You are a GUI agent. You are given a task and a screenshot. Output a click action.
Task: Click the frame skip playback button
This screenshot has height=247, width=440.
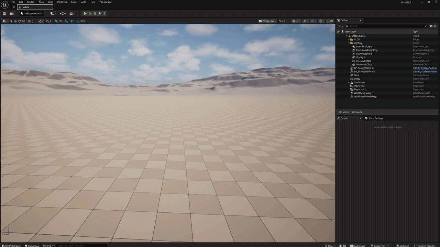click(90, 14)
